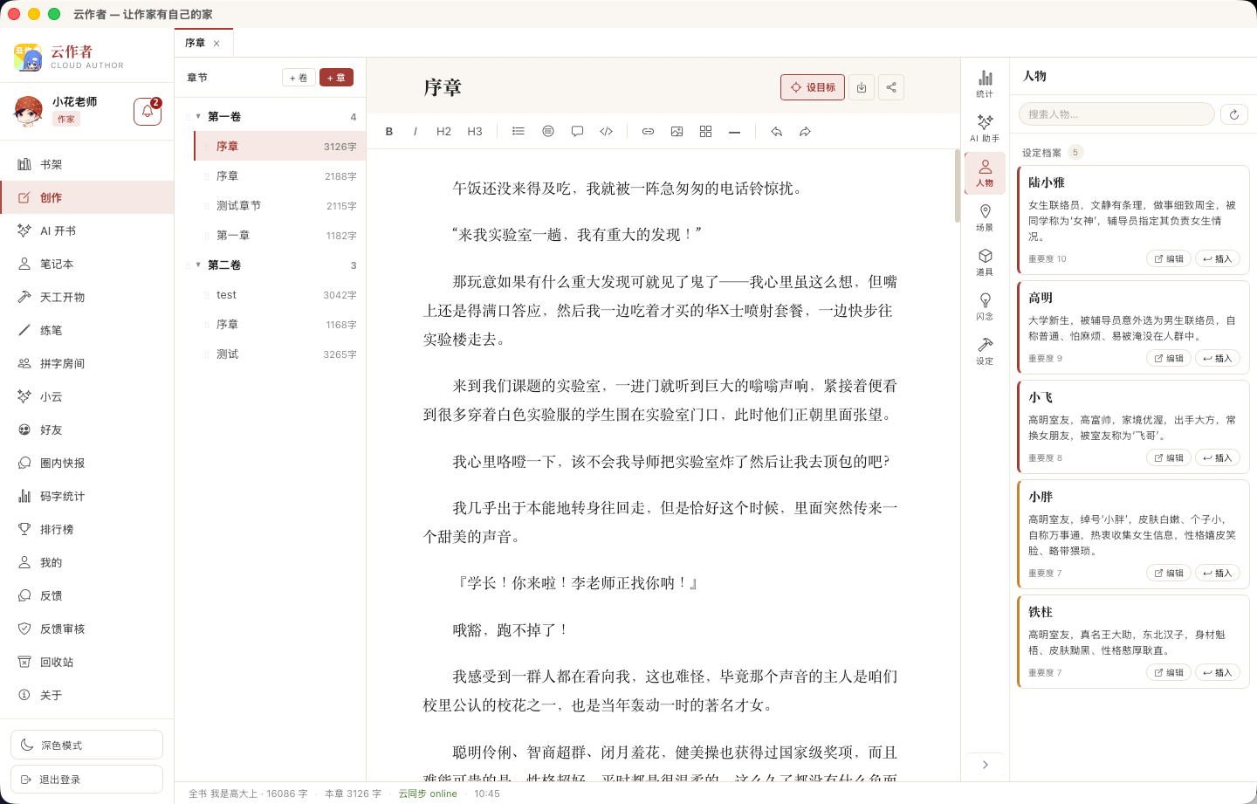The image size is (1257, 804).
Task: Click the editor vertical scrollbar
Action: tap(958, 186)
